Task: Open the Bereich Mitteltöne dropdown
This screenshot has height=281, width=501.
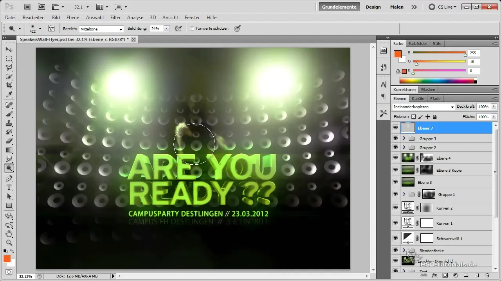Action: [x=101, y=29]
